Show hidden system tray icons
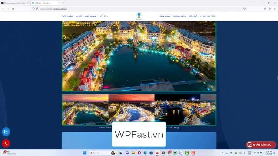The width and height of the screenshot is (278, 156). (x=223, y=153)
